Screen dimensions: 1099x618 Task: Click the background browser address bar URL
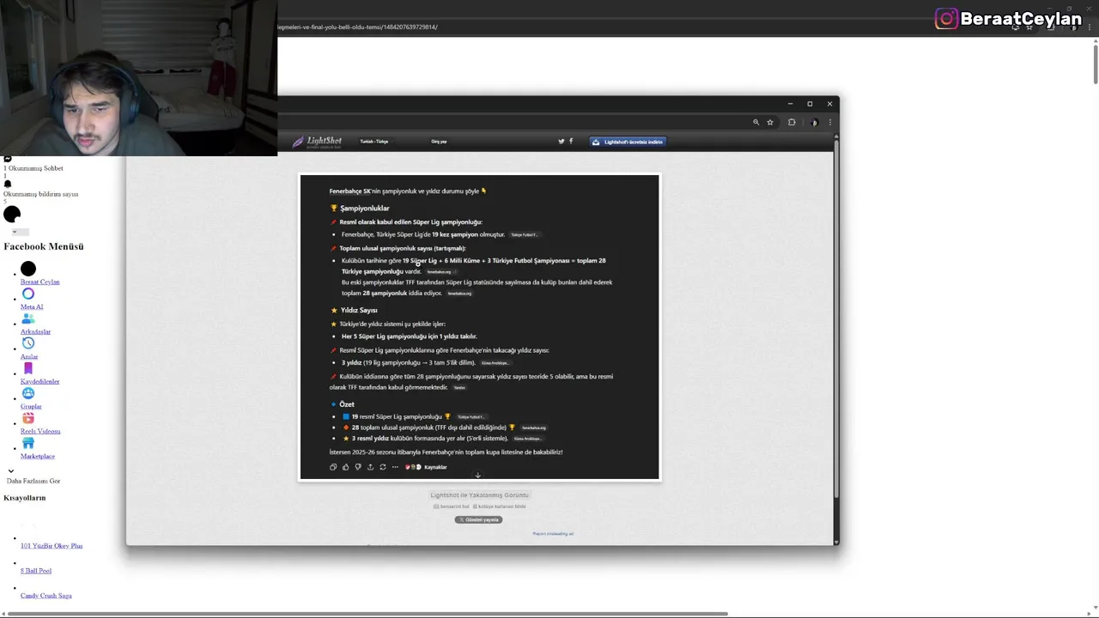[x=357, y=27]
